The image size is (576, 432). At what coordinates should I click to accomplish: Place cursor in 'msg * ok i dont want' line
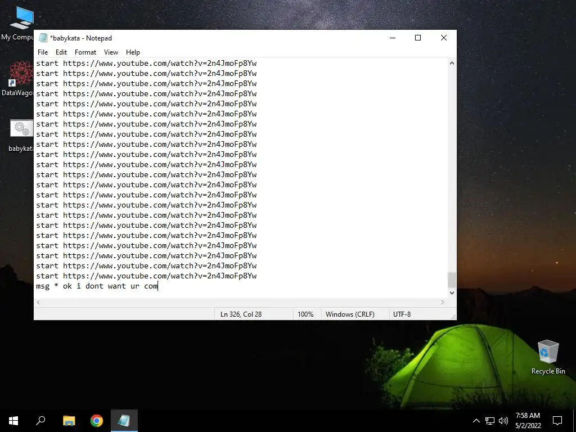point(97,286)
